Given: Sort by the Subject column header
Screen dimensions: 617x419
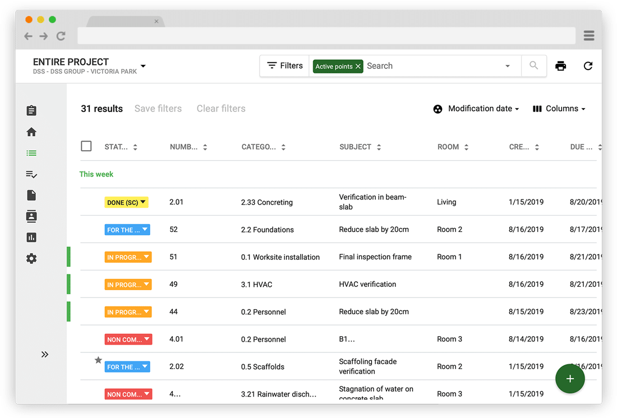Looking at the screenshot, I should coord(360,147).
